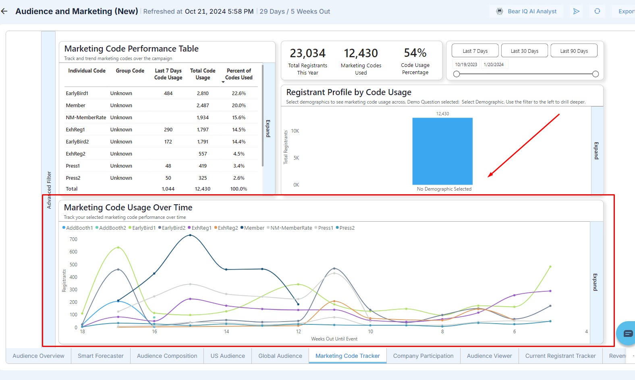Open the Advanced Filter side panel
This screenshot has height=380, width=635.
[49, 189]
